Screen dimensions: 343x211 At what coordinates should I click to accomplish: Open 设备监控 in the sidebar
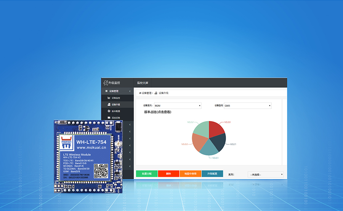pyautogui.click(x=117, y=98)
